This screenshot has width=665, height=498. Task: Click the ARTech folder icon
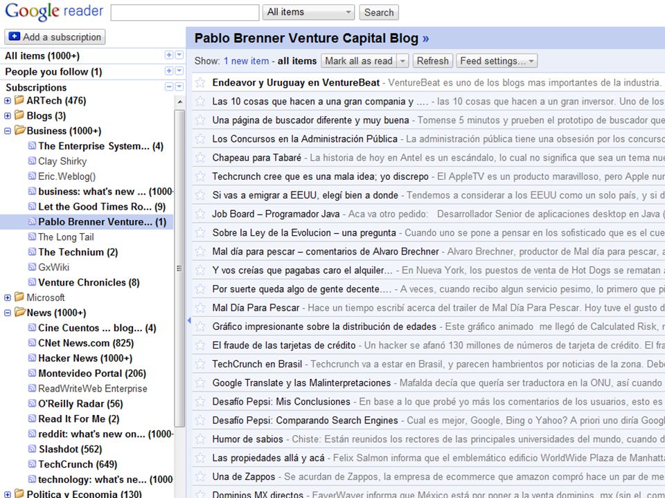coord(19,100)
